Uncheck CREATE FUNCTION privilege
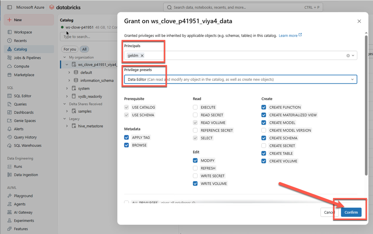The height and width of the screenshot is (234, 373). [264, 107]
